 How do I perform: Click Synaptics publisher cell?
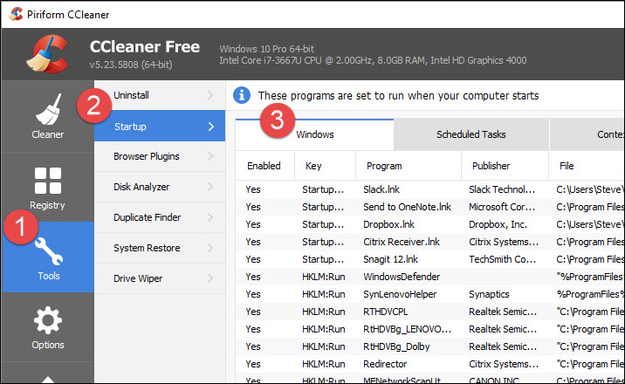point(489,294)
